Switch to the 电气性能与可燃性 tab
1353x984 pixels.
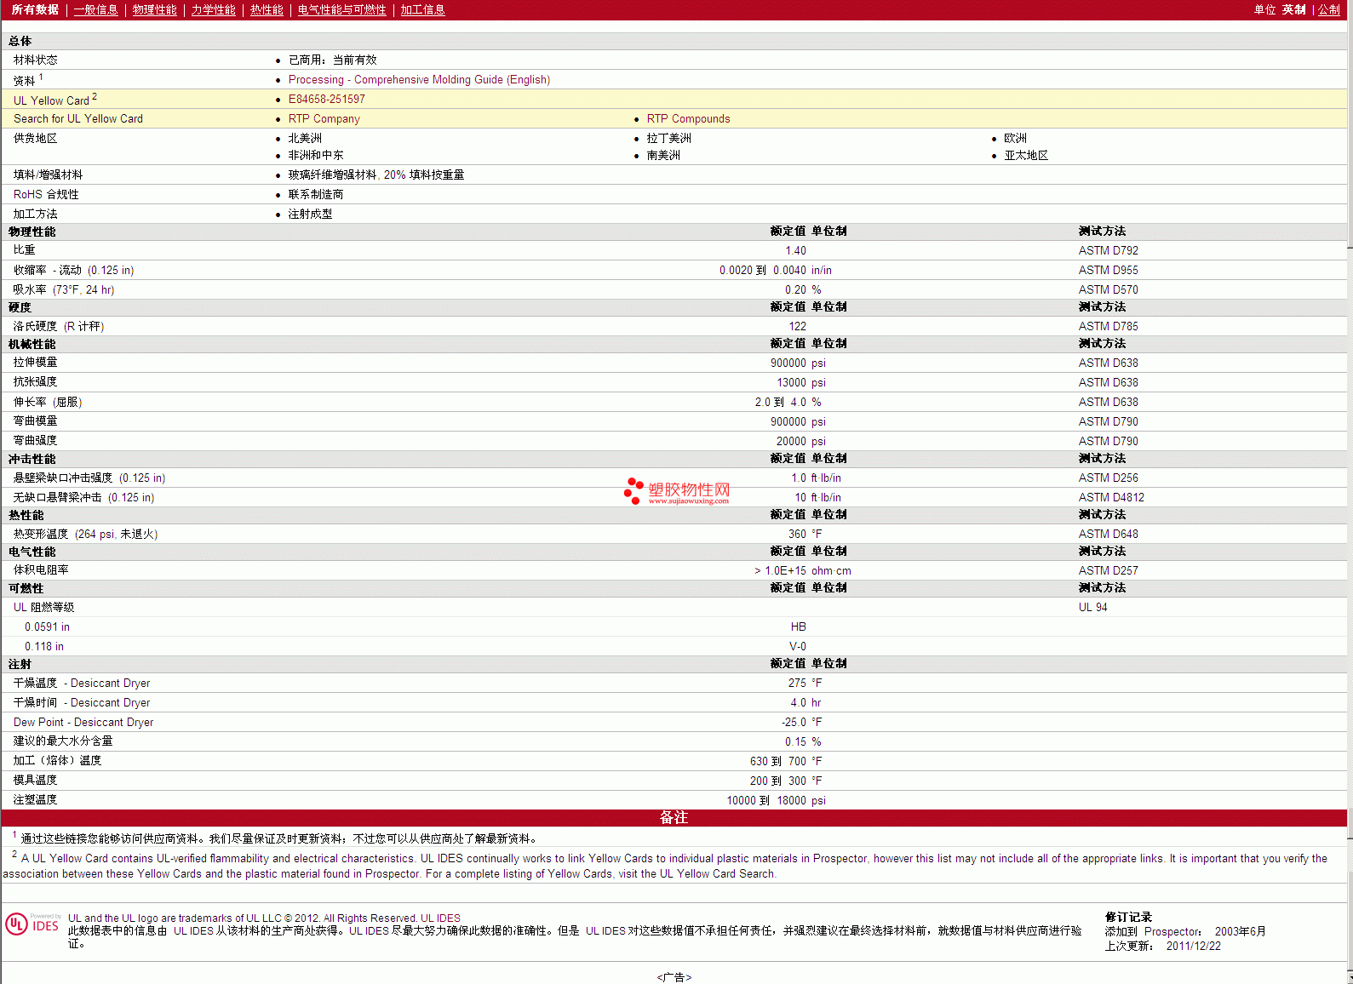pyautogui.click(x=341, y=9)
